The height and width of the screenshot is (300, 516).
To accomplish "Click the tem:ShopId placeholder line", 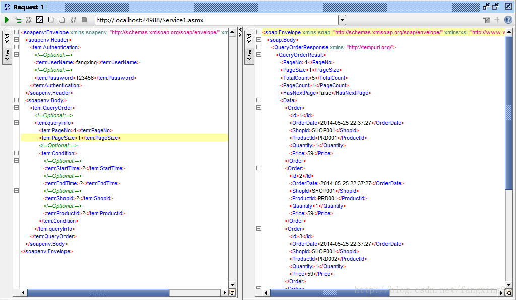I will 78,198.
